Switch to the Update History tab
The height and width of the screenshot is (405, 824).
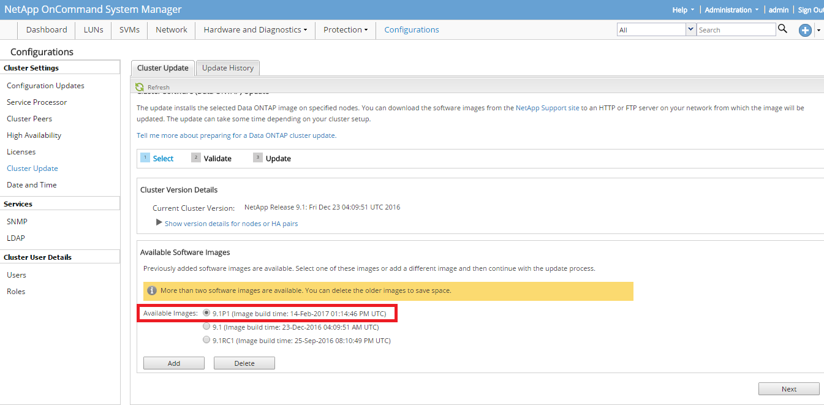pos(228,68)
